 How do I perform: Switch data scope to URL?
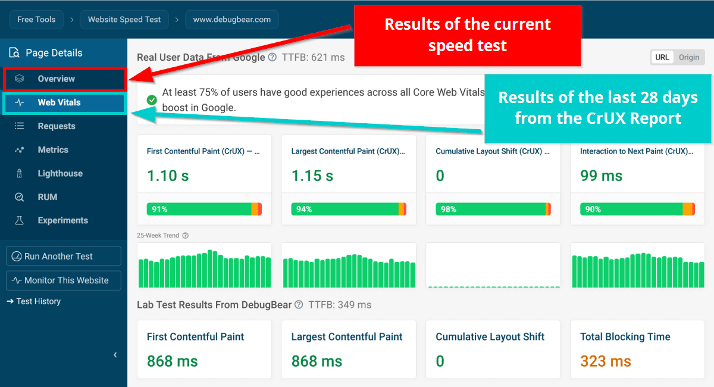pyautogui.click(x=662, y=57)
